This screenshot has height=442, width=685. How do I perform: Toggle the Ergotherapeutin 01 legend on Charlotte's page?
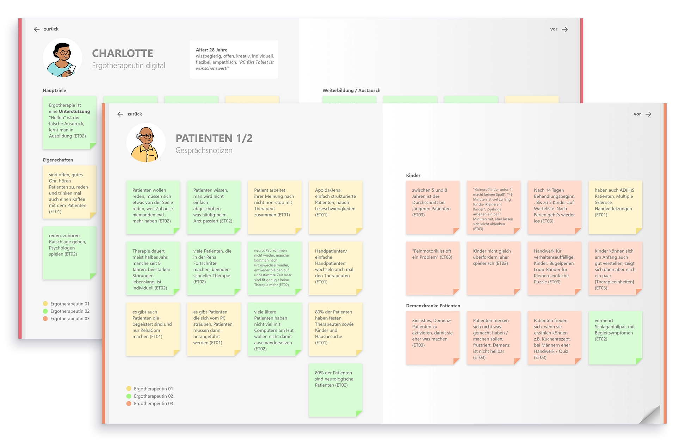(x=45, y=303)
